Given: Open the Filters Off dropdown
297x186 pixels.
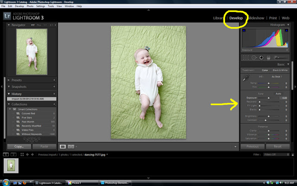Looking at the screenshot, I should pyautogui.click(x=277, y=154).
